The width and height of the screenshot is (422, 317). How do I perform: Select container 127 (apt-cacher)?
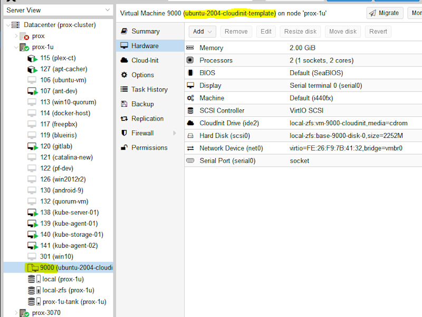tap(59, 69)
